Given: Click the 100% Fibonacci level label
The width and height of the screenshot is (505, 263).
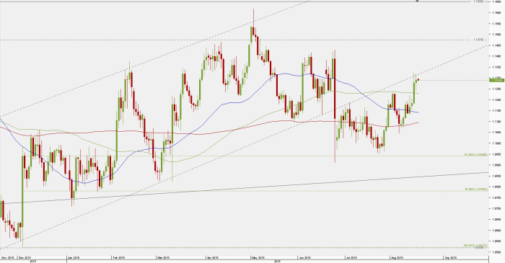Looking at the screenshot, I should (475, 246).
